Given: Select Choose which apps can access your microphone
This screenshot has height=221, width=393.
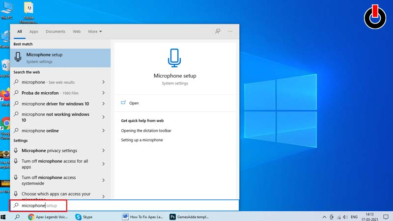Looking at the screenshot, I should [60, 194].
